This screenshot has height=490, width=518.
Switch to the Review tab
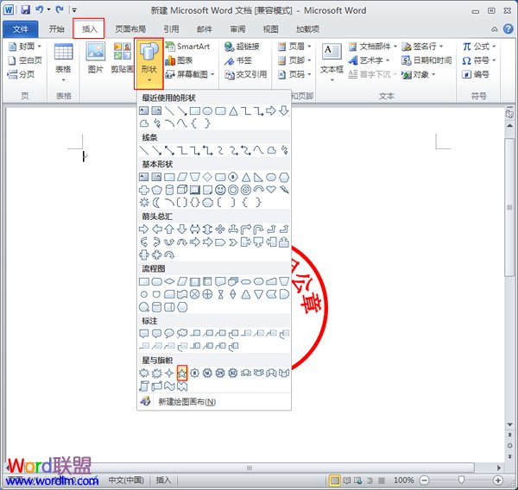pyautogui.click(x=237, y=29)
